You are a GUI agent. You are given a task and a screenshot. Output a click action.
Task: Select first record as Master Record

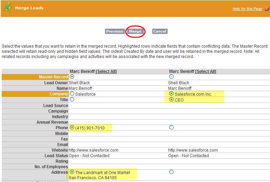[x=72, y=76]
